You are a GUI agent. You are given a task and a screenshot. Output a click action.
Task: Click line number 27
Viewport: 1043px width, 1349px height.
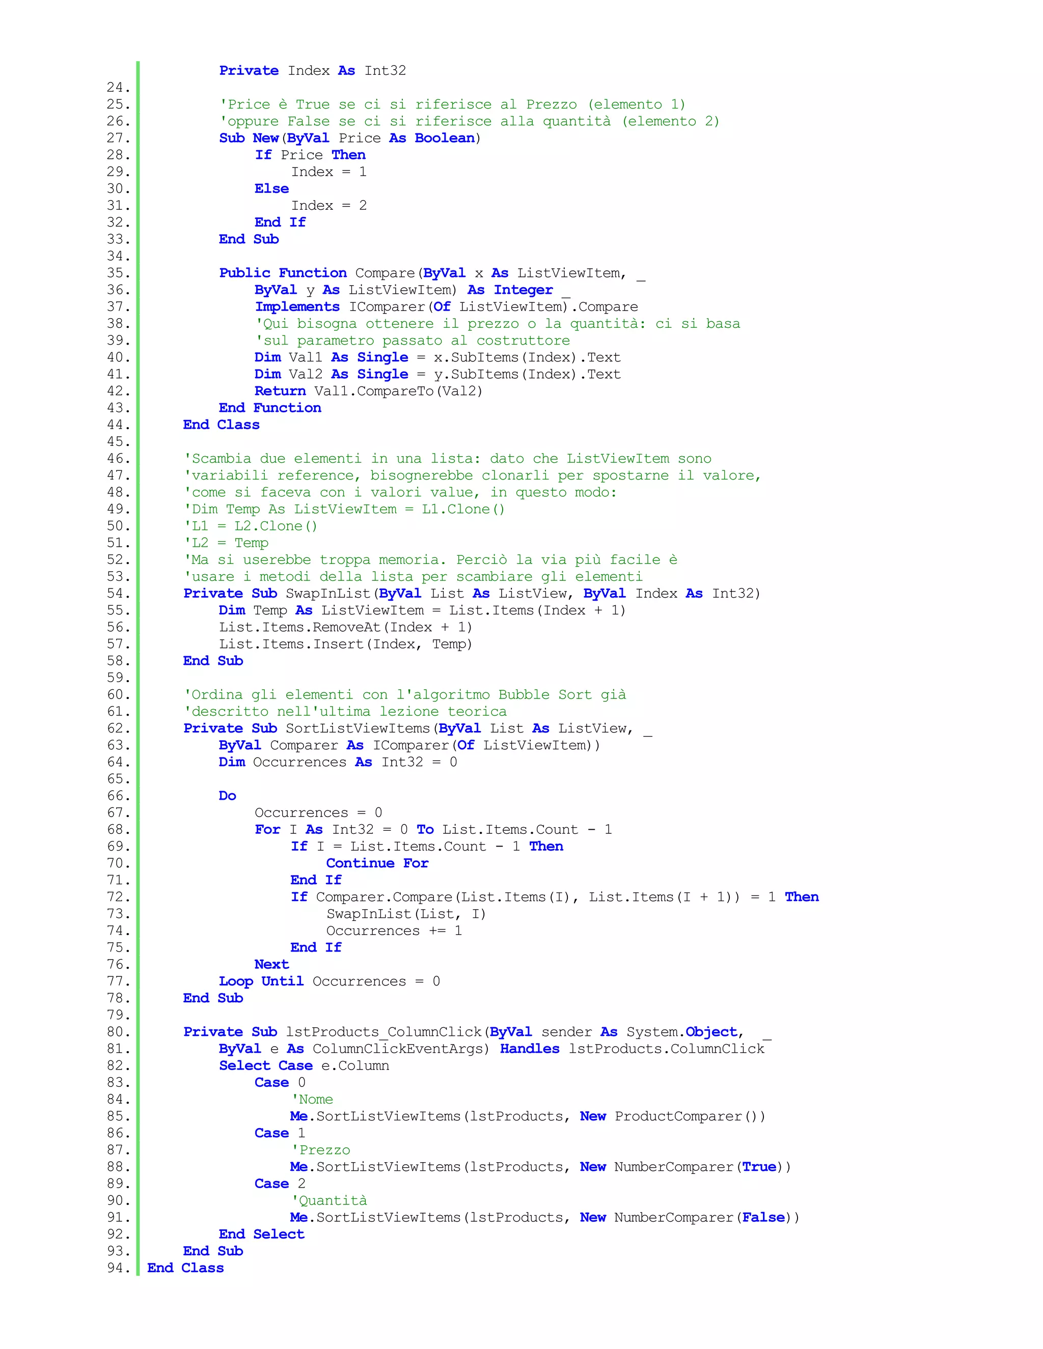[x=118, y=138]
